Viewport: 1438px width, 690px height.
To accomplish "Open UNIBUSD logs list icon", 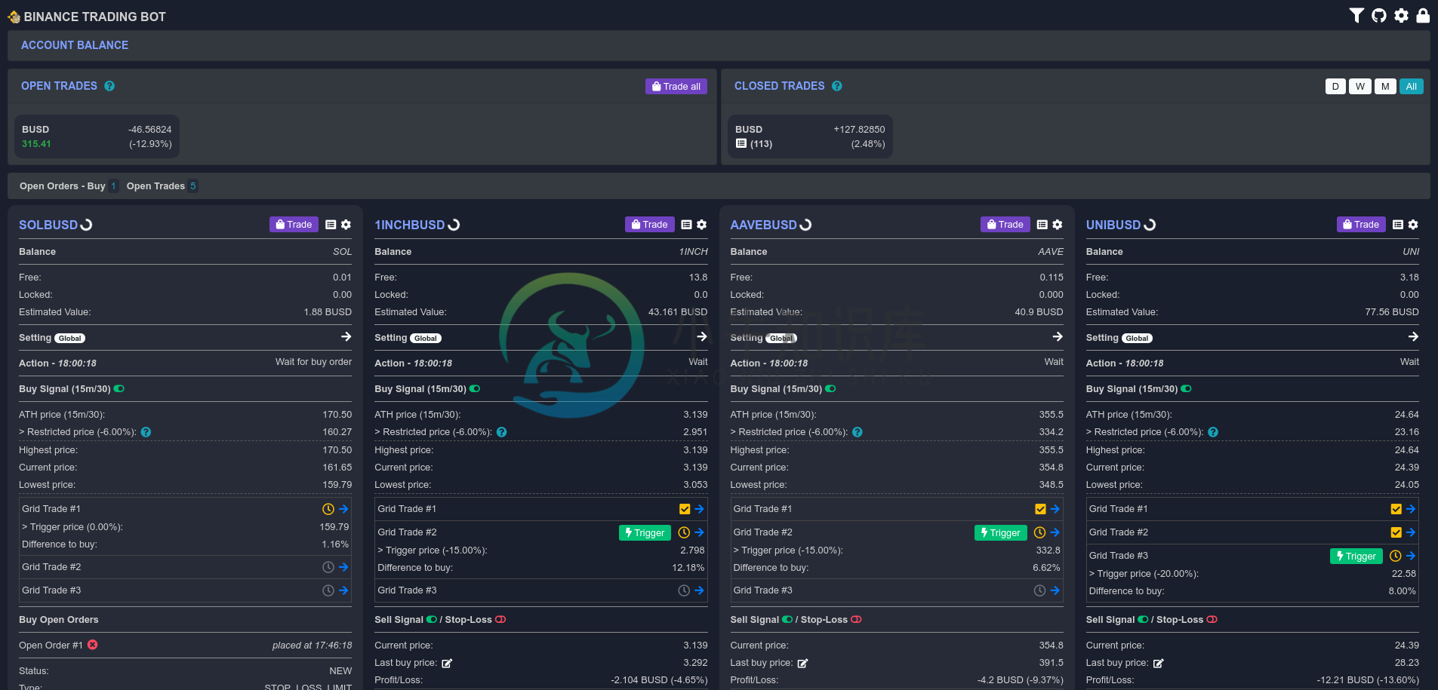I will click(x=1398, y=225).
